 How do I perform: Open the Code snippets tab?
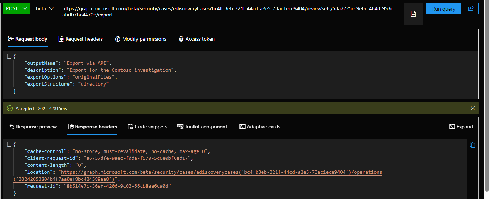pos(147,127)
